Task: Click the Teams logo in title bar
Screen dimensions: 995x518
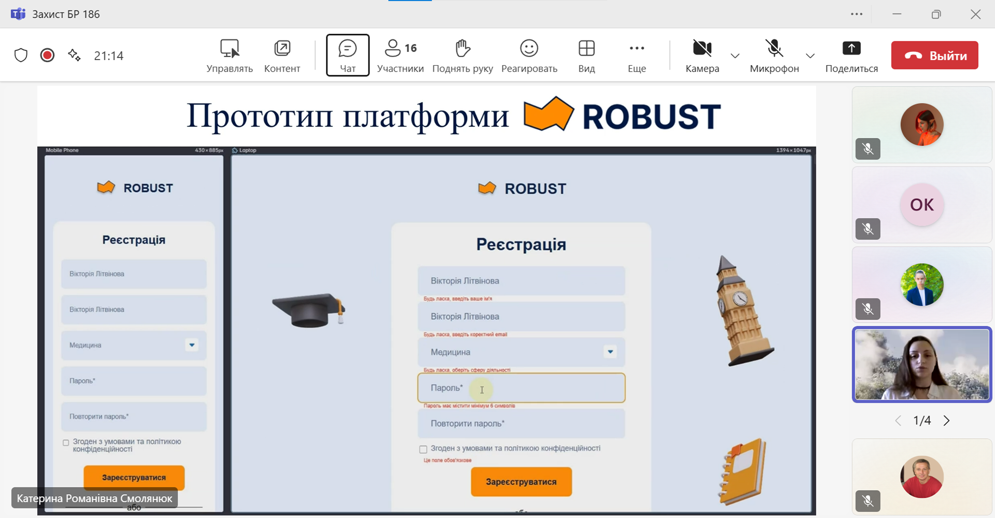Action: [18, 14]
